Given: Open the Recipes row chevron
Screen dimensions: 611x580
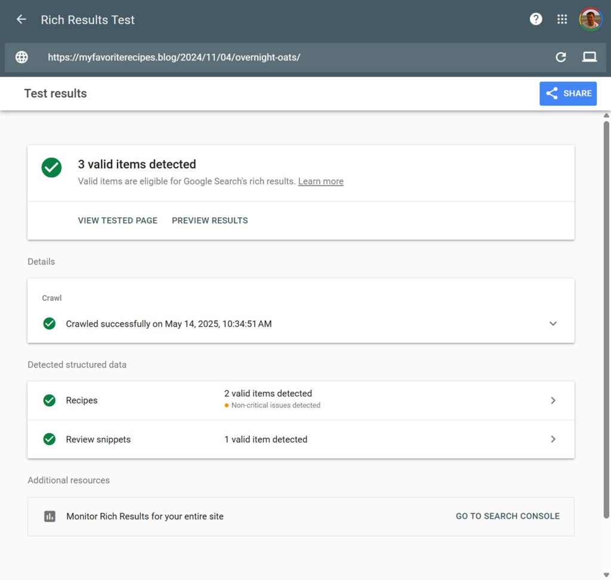Looking at the screenshot, I should pos(553,400).
